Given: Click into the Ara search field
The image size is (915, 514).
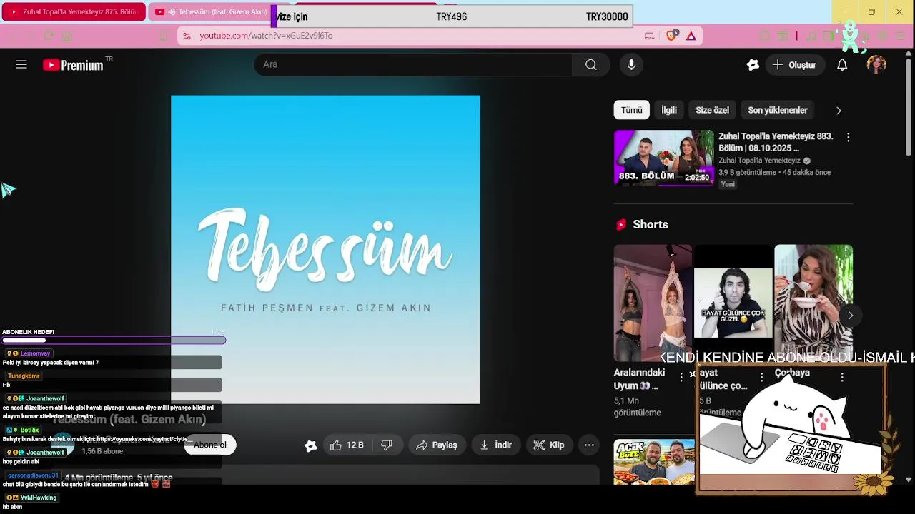Looking at the screenshot, I should (x=413, y=64).
